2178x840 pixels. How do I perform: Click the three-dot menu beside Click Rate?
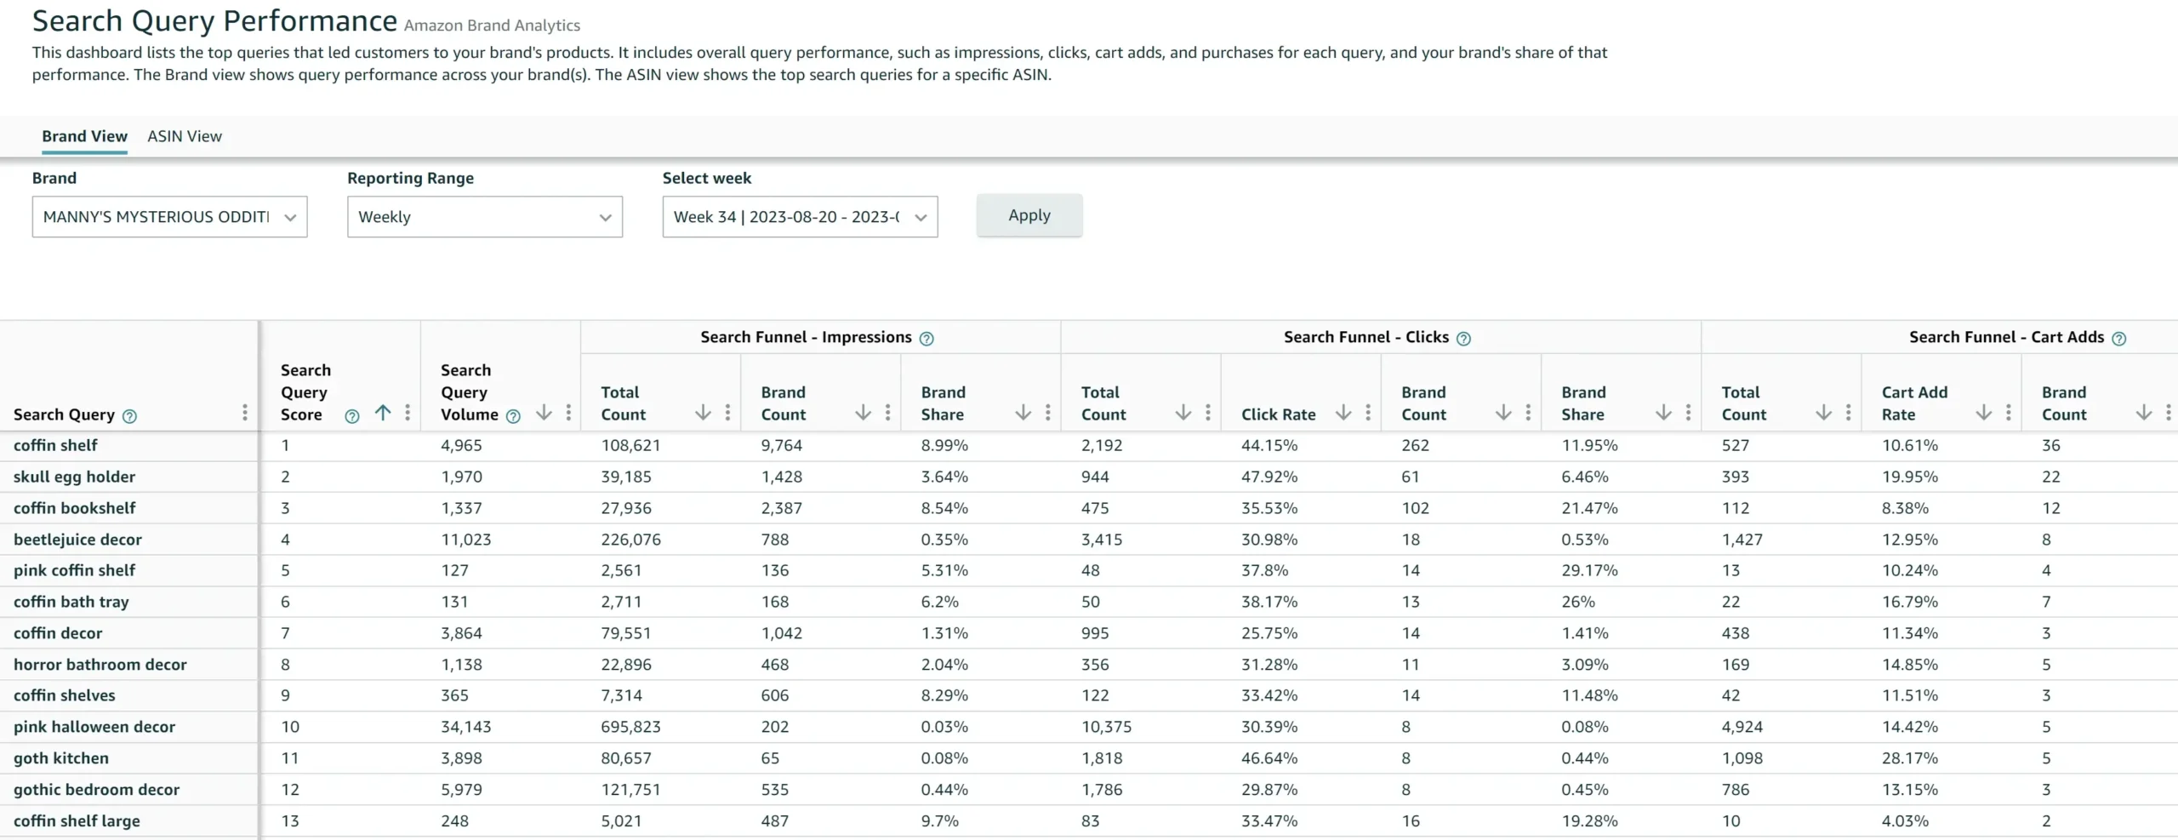(x=1367, y=412)
